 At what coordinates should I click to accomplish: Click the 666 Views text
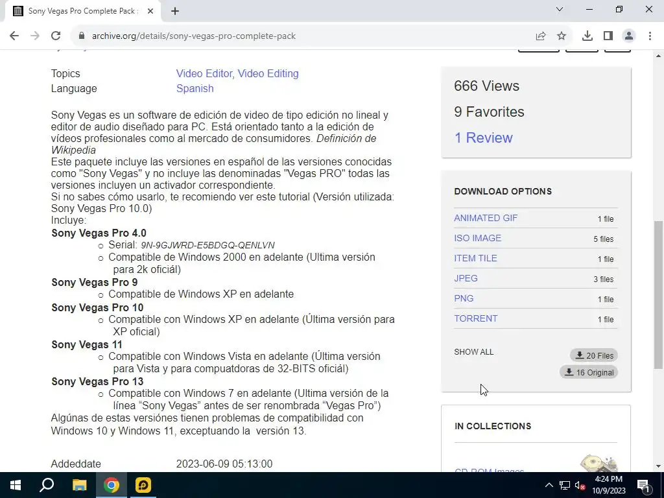click(x=486, y=86)
